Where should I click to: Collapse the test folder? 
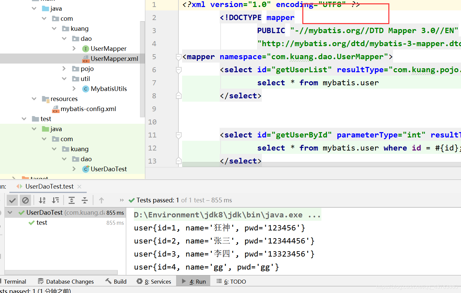(24, 119)
